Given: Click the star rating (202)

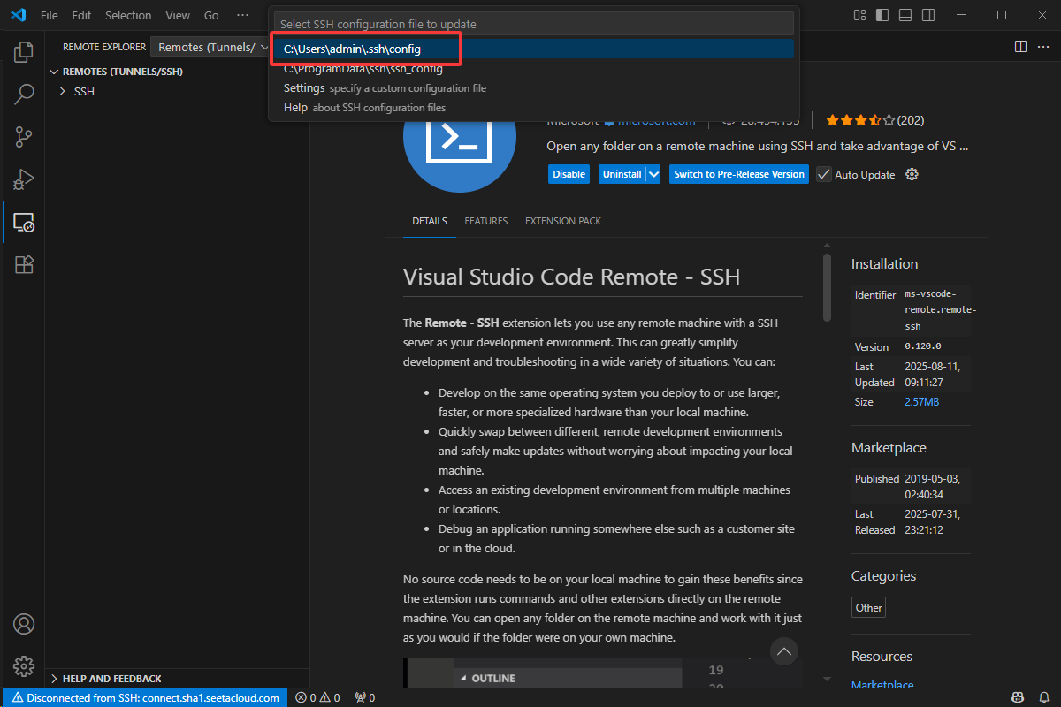Looking at the screenshot, I should 874,120.
